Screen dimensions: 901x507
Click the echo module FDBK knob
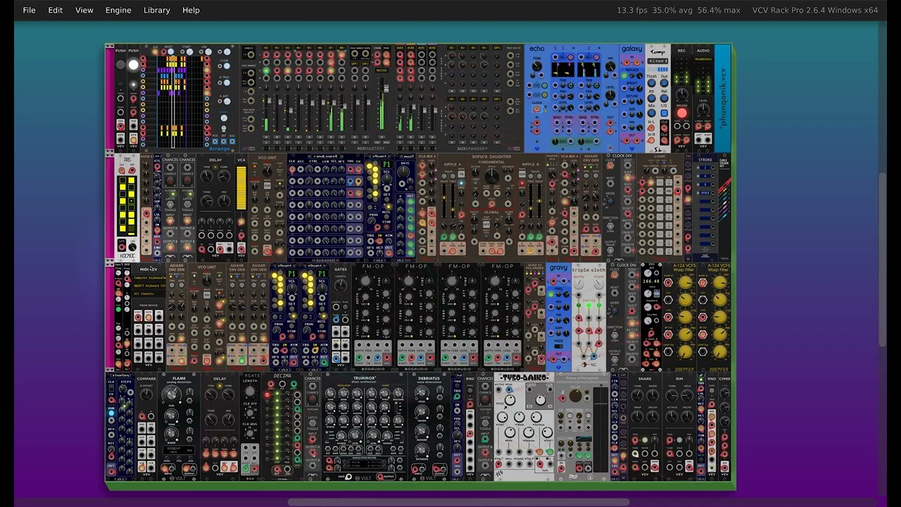point(537,66)
